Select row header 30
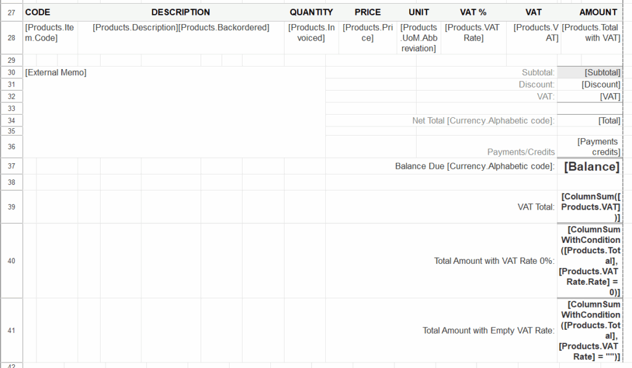 pos(11,73)
